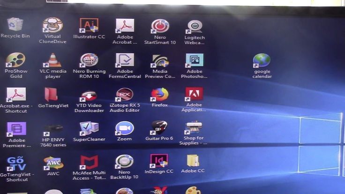Click the Adobe CC folder

pyautogui.click(x=193, y=161)
